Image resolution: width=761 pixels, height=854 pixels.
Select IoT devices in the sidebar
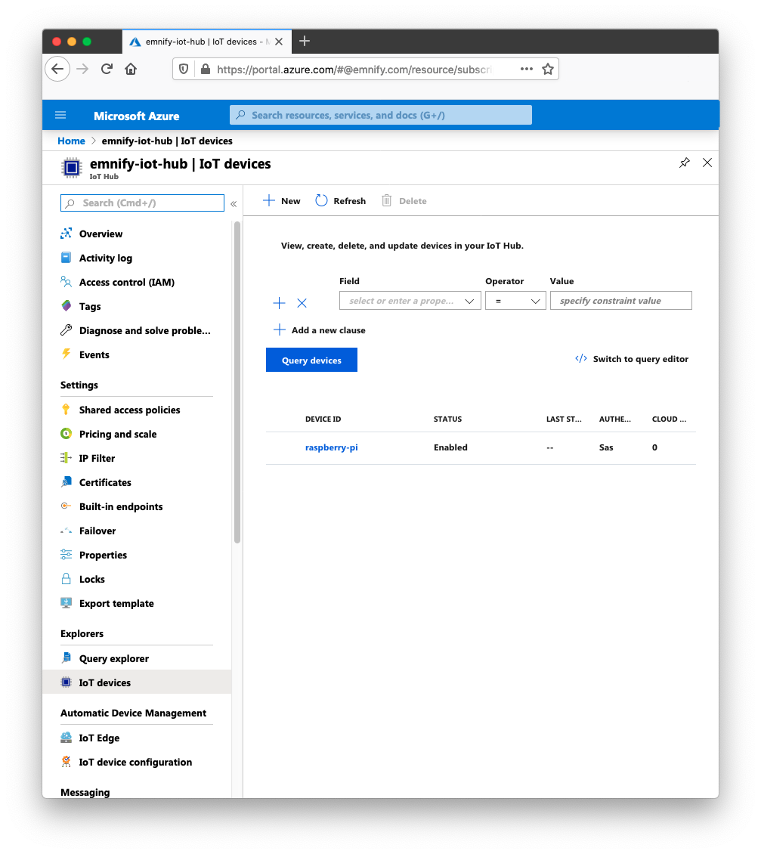point(137,682)
